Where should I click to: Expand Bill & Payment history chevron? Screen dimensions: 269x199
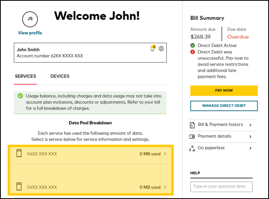click(x=251, y=125)
